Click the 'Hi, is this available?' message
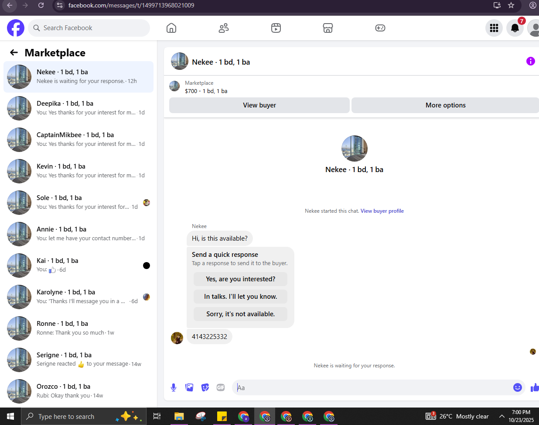 click(220, 238)
